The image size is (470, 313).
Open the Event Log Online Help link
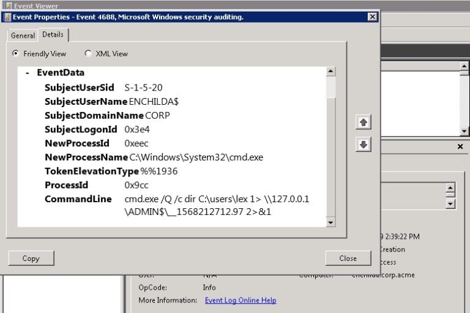coord(241,300)
